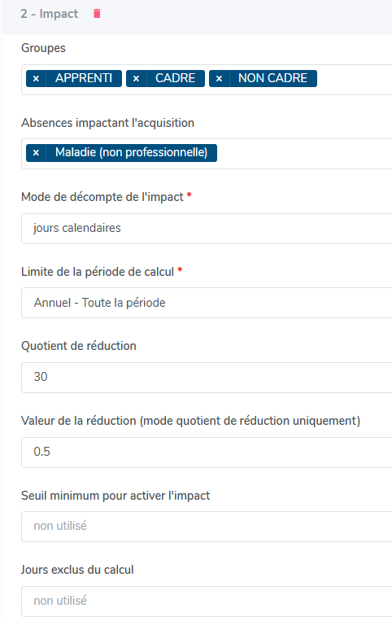Focus the Quotient de réduction field showing 30

pos(207,378)
